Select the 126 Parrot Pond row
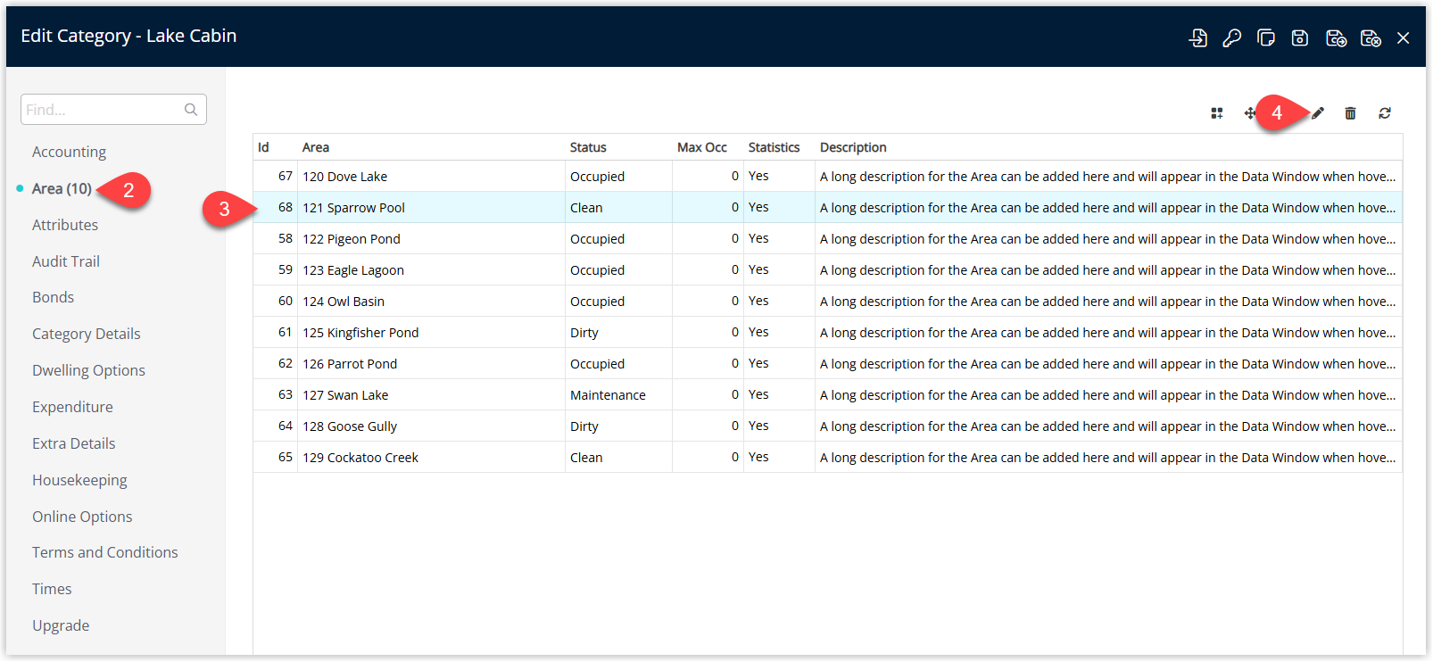This screenshot has height=662, width=1433. click(827, 364)
